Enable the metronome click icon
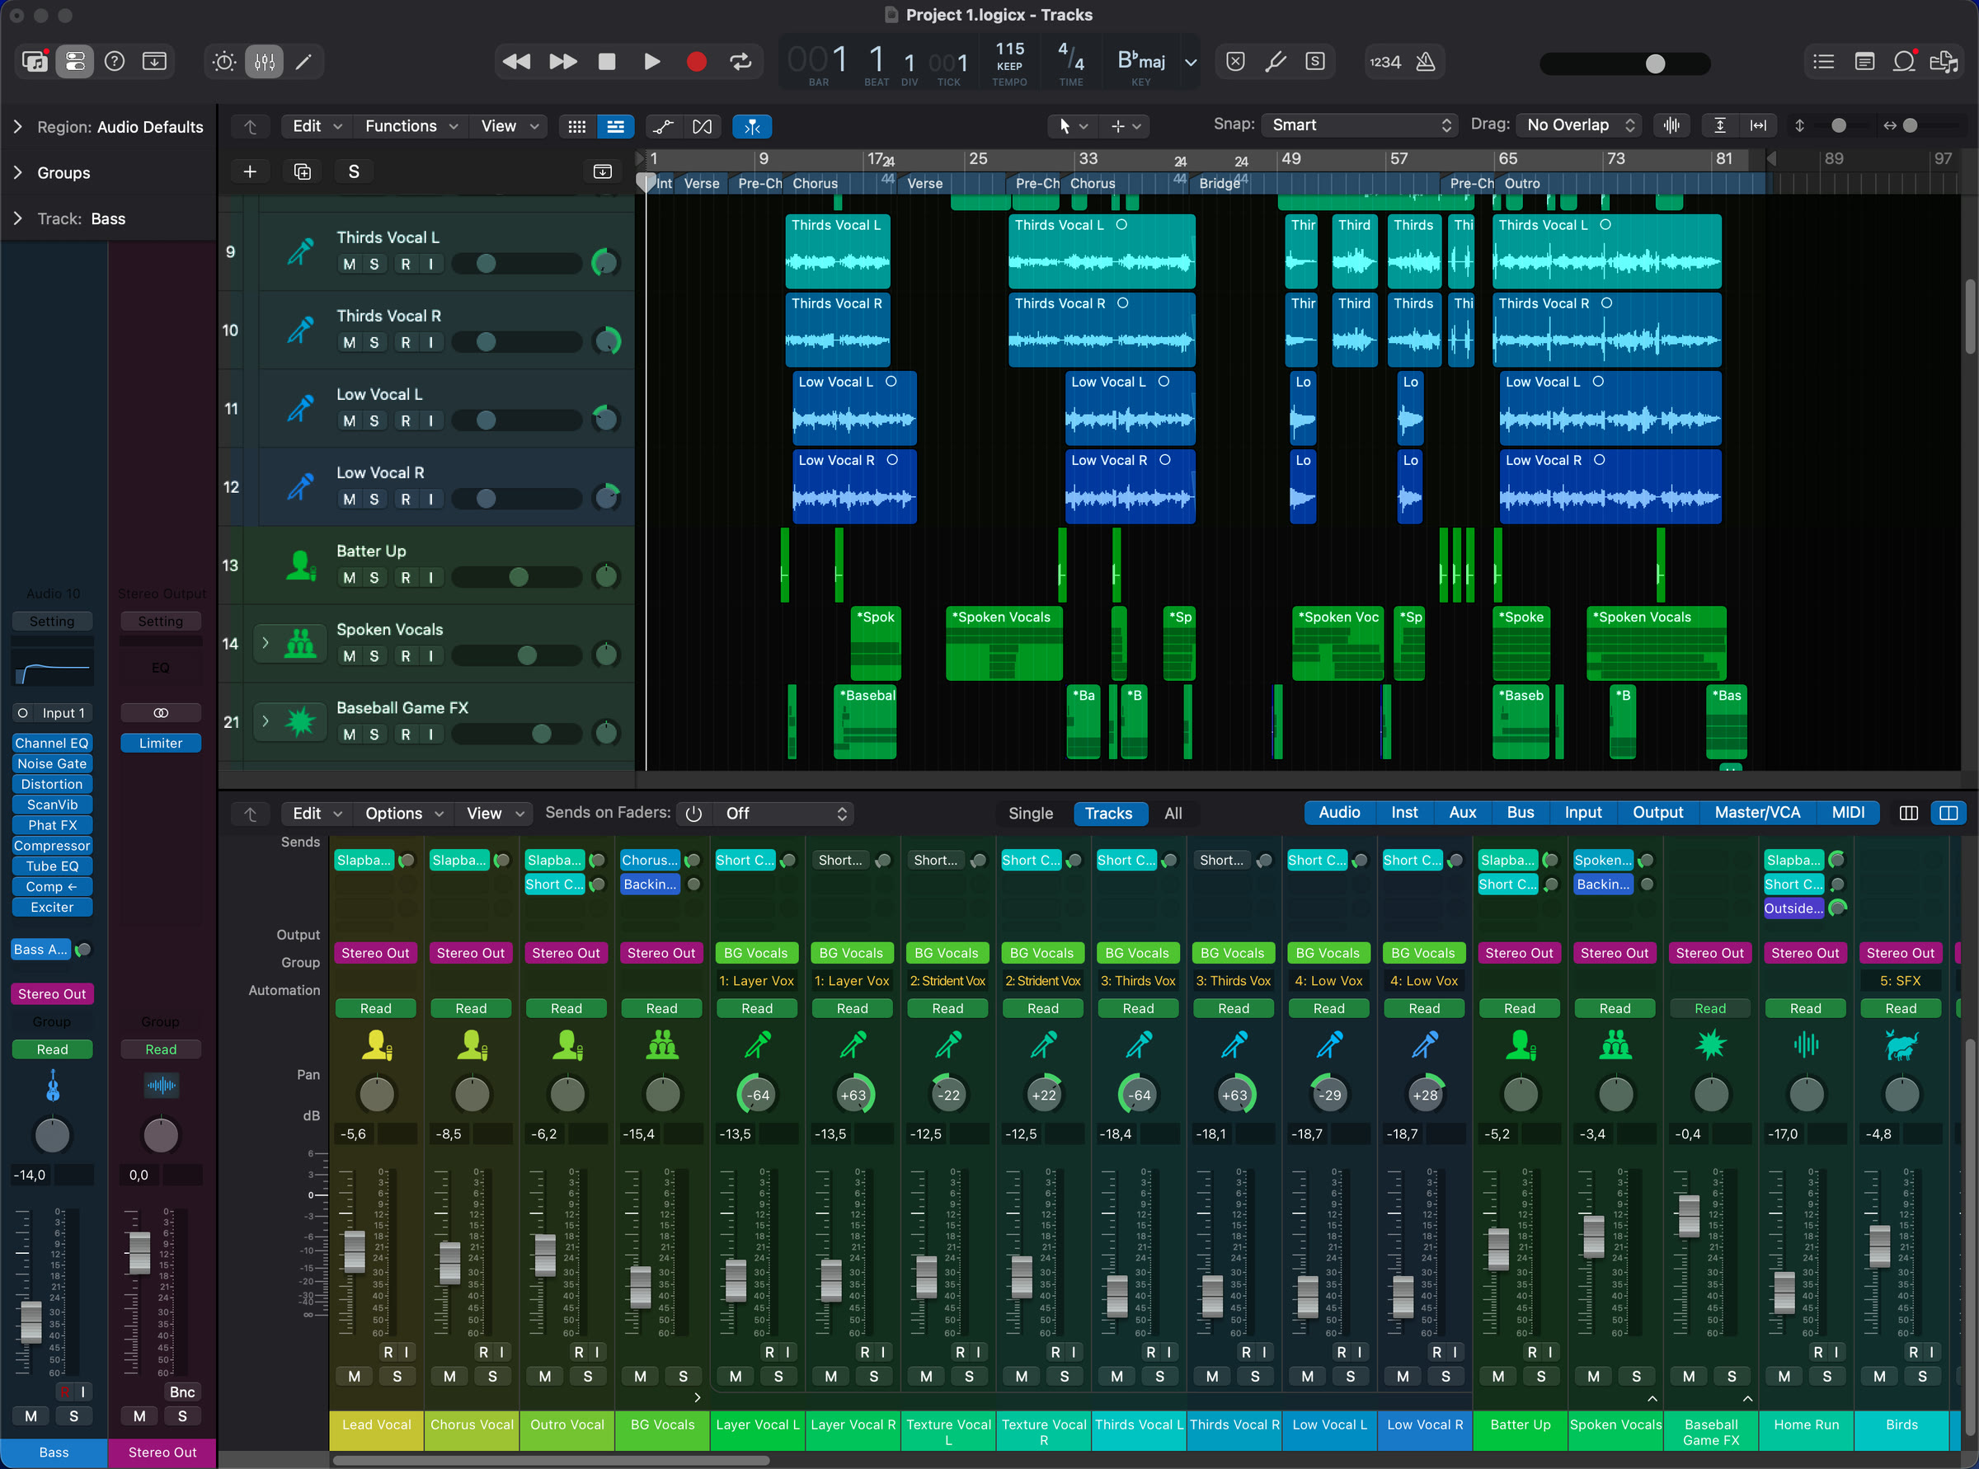Image resolution: width=1979 pixels, height=1469 pixels. [x=1425, y=61]
